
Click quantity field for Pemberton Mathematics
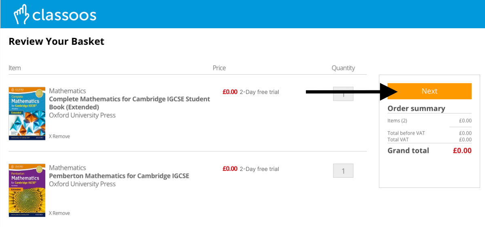(343, 171)
